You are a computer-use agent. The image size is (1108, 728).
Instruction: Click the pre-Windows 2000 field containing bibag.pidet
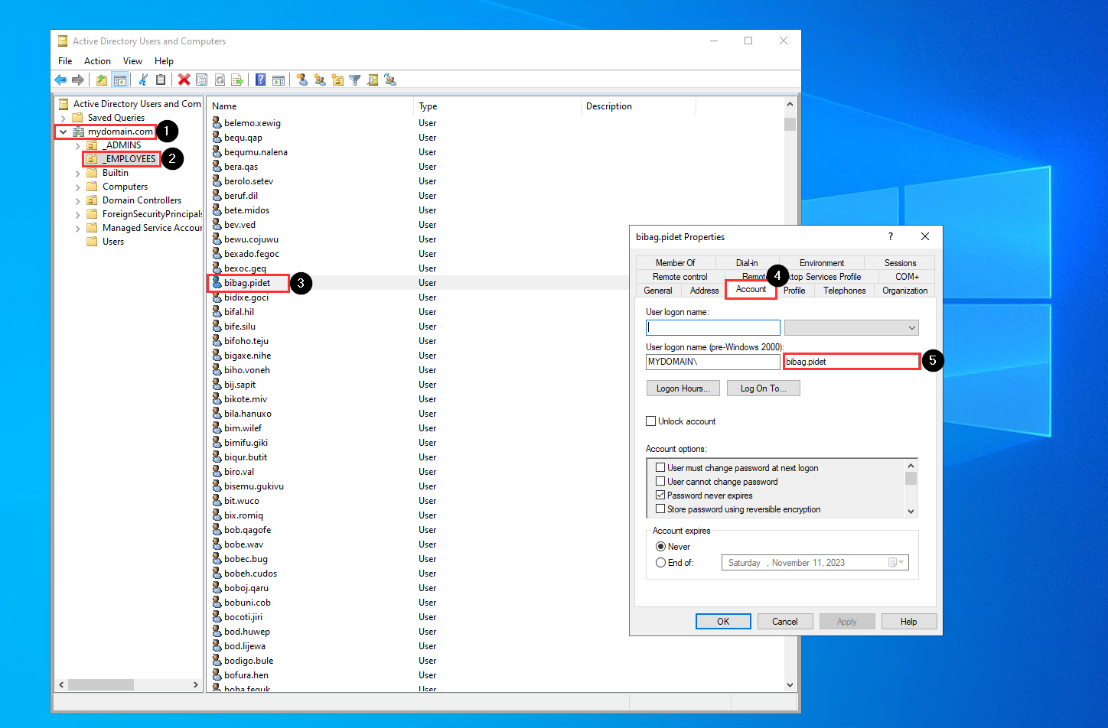point(852,362)
